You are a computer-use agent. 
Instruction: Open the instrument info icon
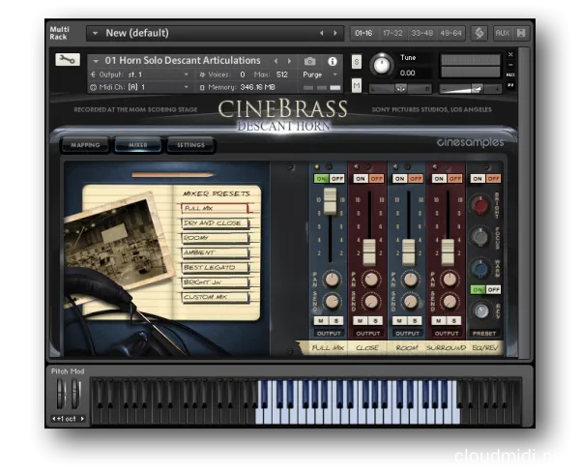click(x=333, y=61)
